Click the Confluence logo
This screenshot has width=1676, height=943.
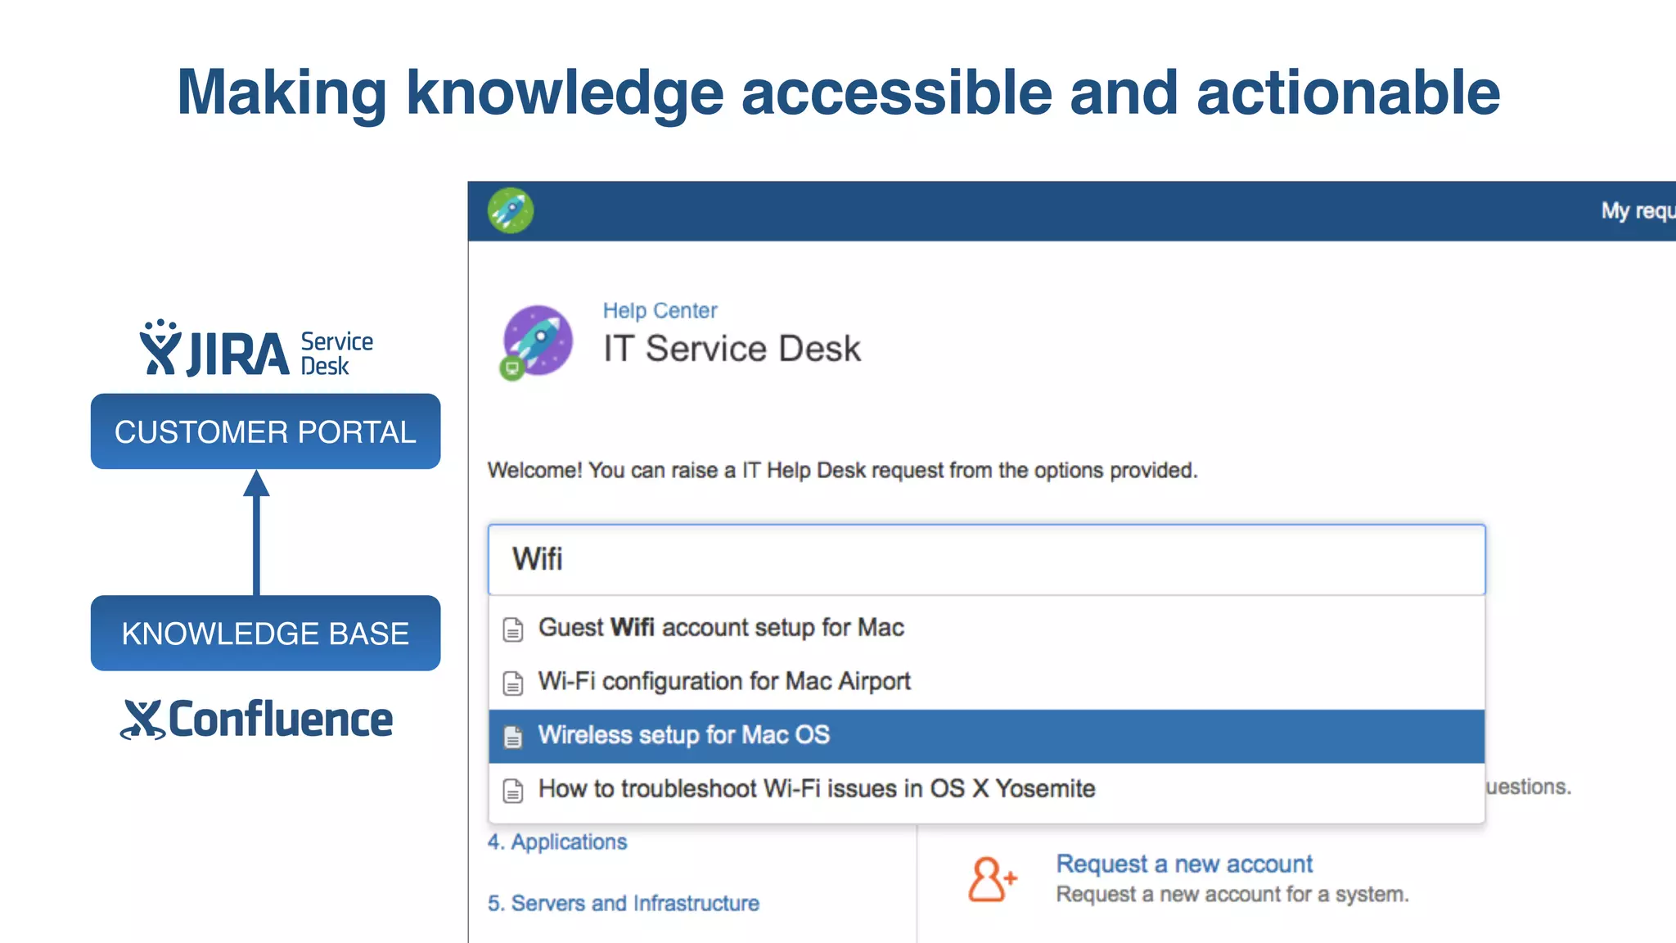click(x=257, y=720)
